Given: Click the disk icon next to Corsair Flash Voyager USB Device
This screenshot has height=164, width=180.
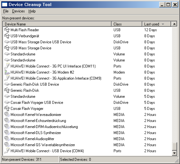Looking at the screenshot, I should click(x=7, y=102).
